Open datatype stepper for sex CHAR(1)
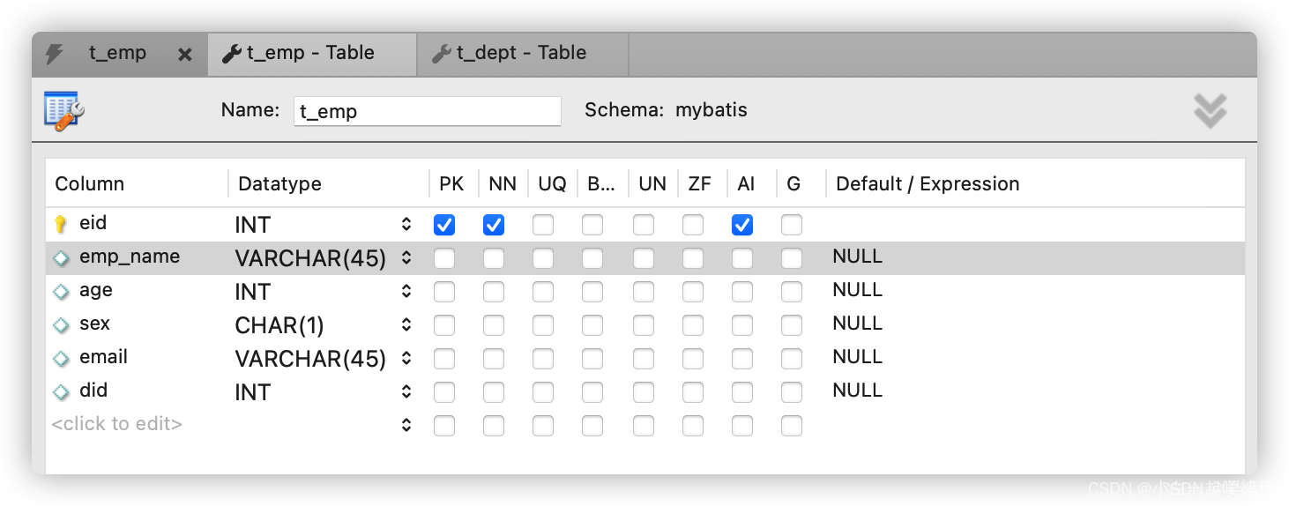1289x506 pixels. point(406,325)
